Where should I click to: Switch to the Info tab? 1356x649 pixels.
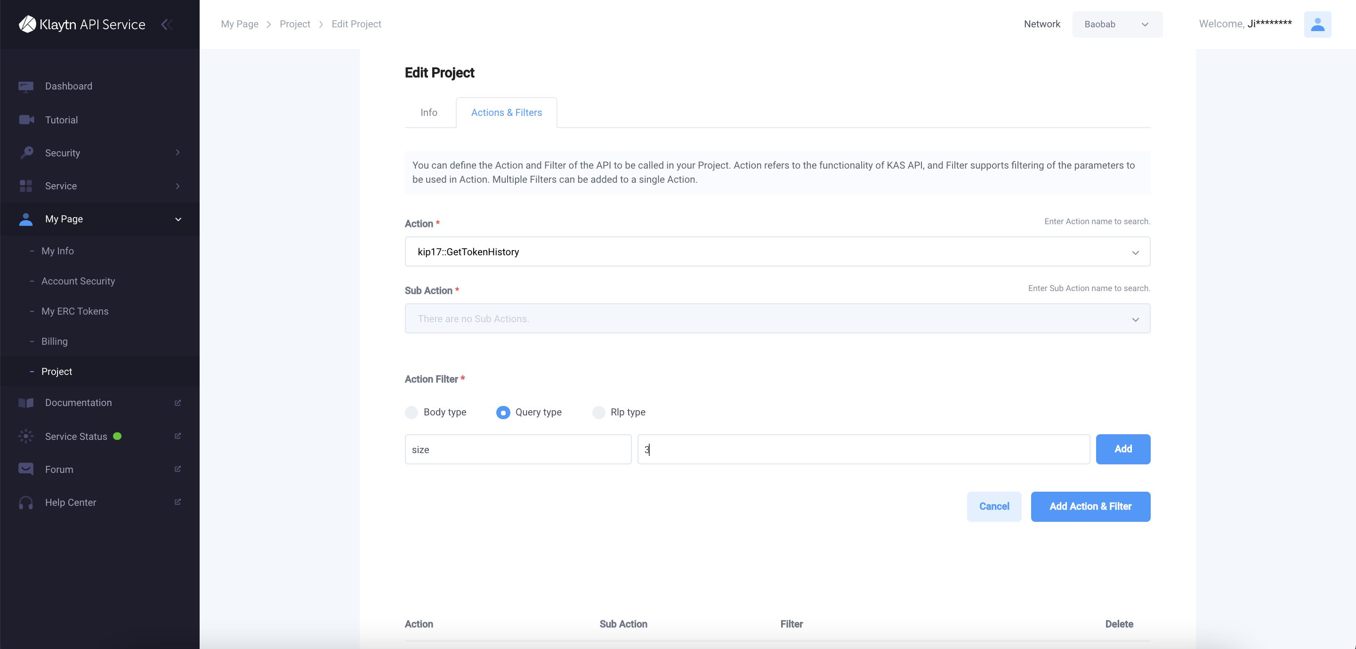coord(429,113)
